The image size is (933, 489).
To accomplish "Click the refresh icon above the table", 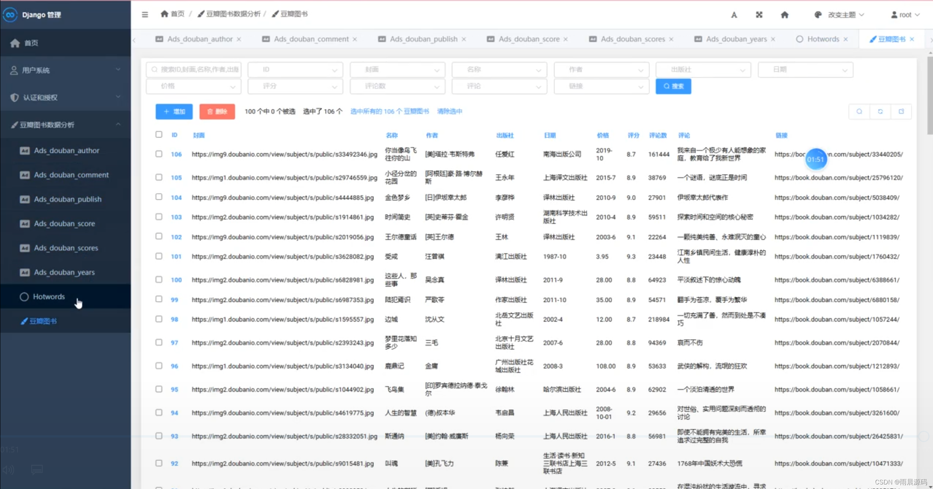I will click(880, 111).
